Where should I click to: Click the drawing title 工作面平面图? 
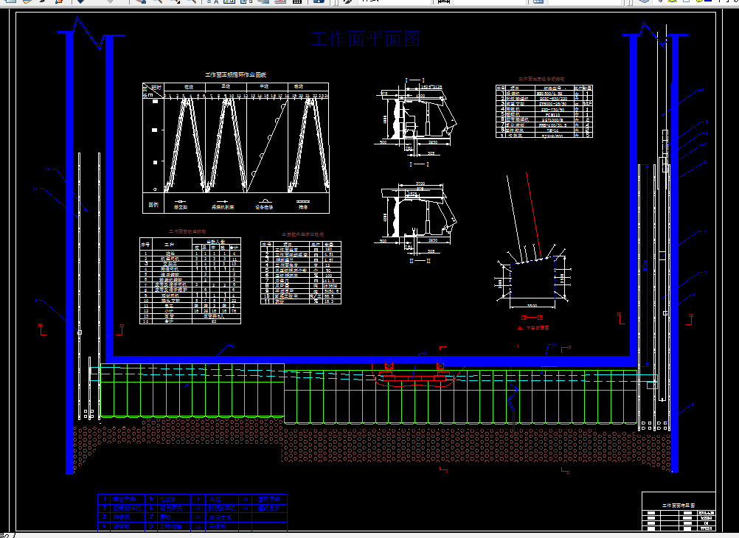[365, 38]
